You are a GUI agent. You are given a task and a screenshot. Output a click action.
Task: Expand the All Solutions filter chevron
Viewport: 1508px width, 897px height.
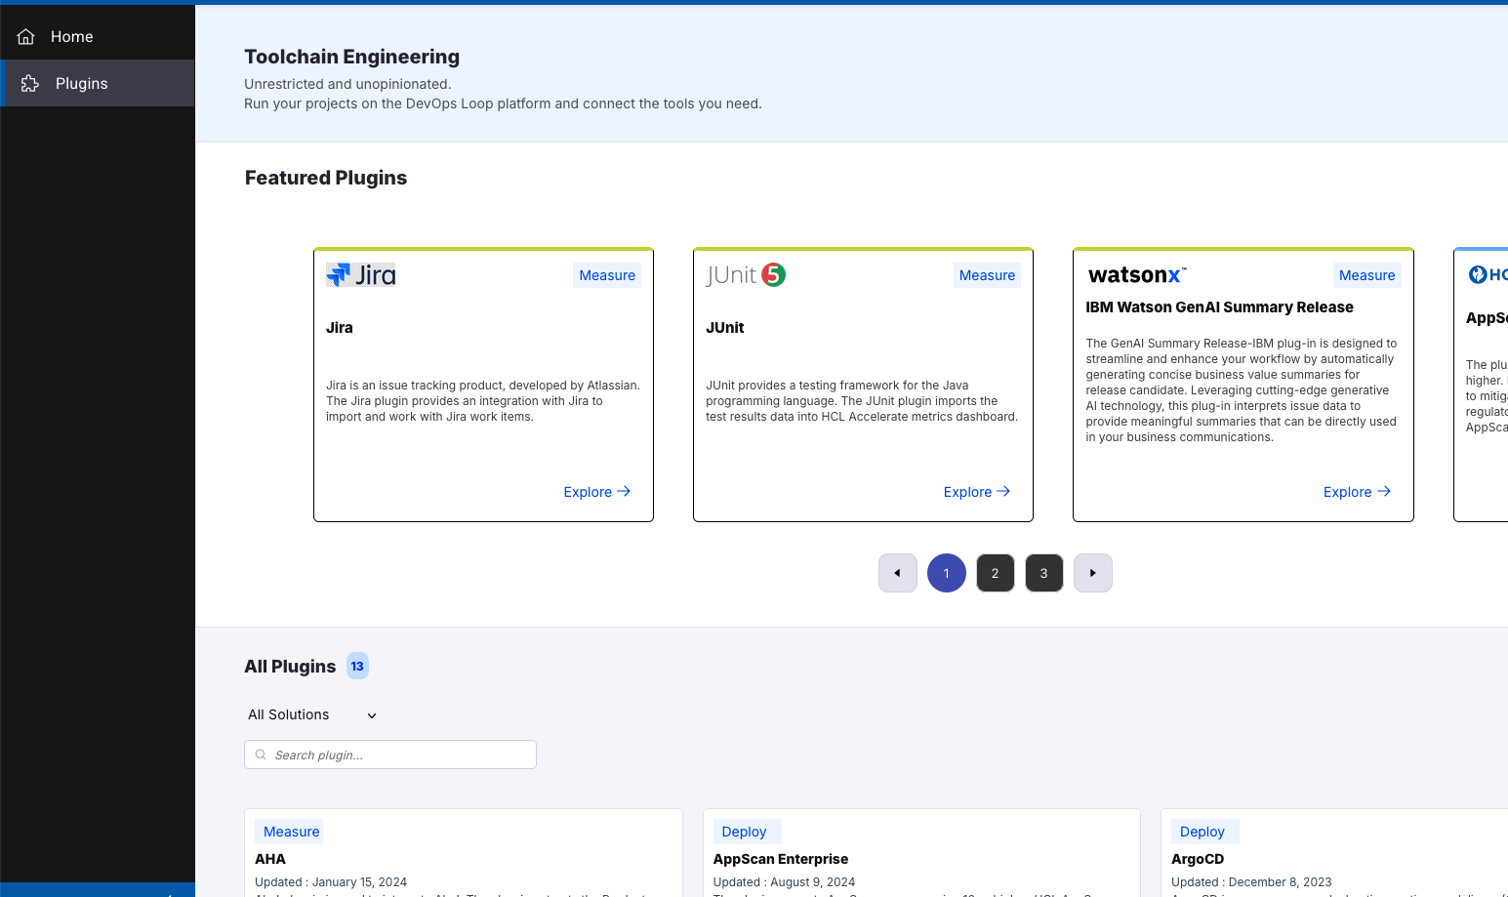pyautogui.click(x=371, y=714)
